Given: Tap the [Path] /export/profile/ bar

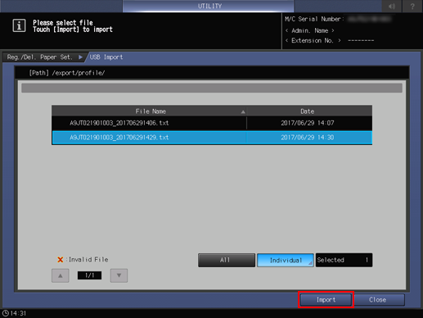Looking at the screenshot, I should coord(212,73).
